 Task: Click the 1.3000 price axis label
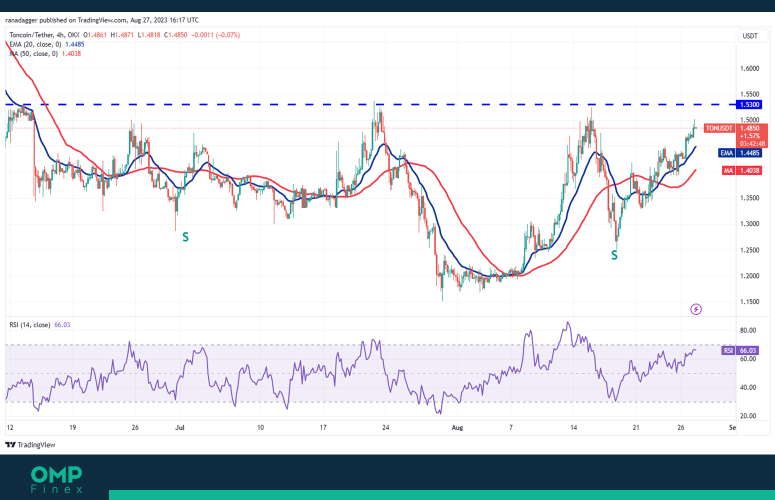[749, 224]
